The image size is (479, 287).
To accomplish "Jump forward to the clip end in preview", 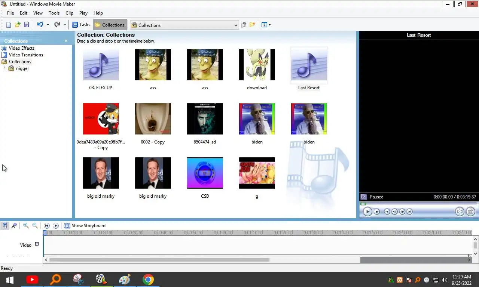I will (410, 212).
